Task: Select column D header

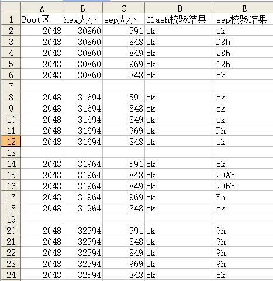Action: 179,8
